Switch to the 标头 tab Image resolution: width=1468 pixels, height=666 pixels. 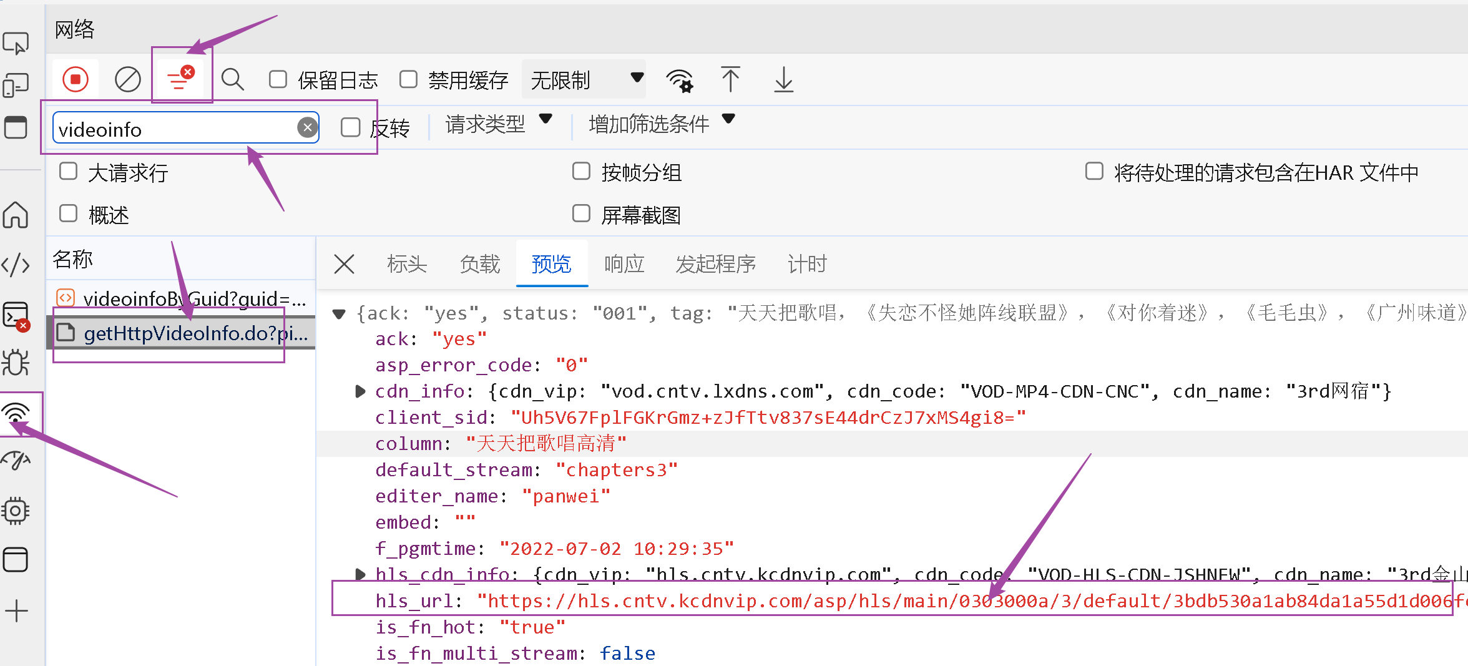(x=407, y=264)
